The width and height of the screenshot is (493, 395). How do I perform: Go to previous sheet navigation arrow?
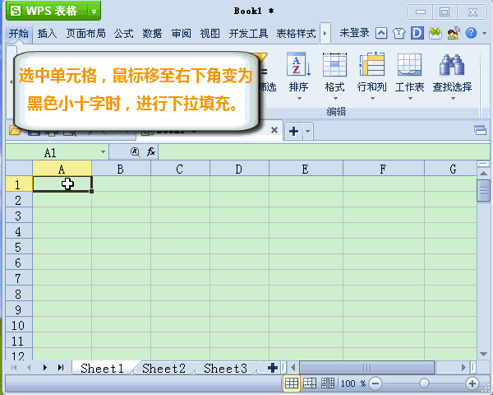click(29, 368)
